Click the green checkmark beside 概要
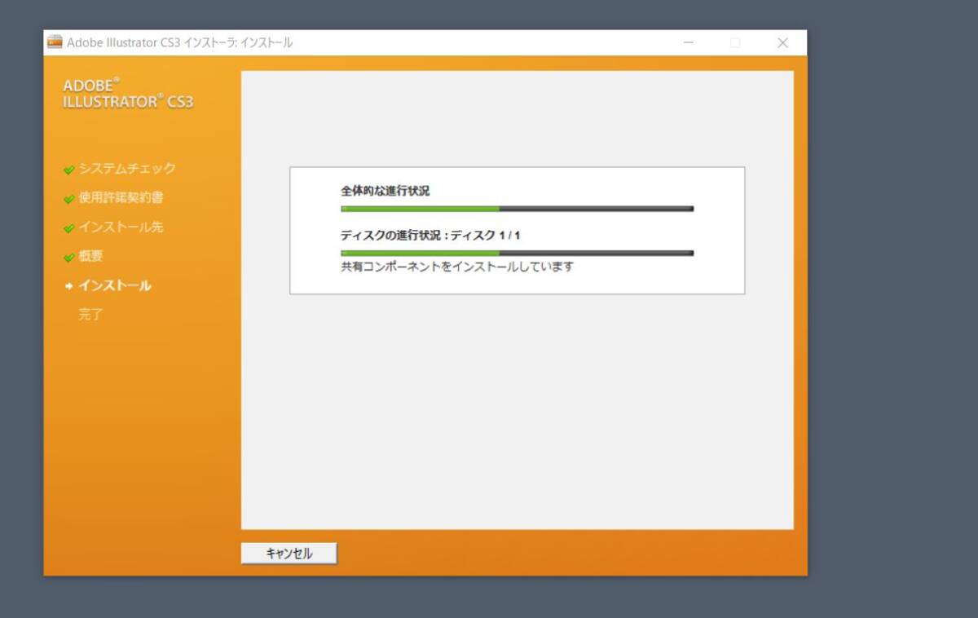The height and width of the screenshot is (618, 978). click(x=69, y=258)
